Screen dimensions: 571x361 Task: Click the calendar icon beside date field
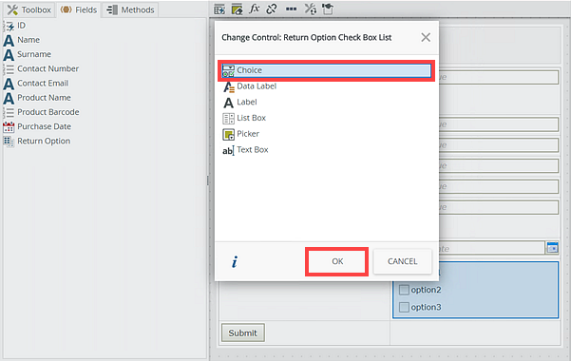552,248
